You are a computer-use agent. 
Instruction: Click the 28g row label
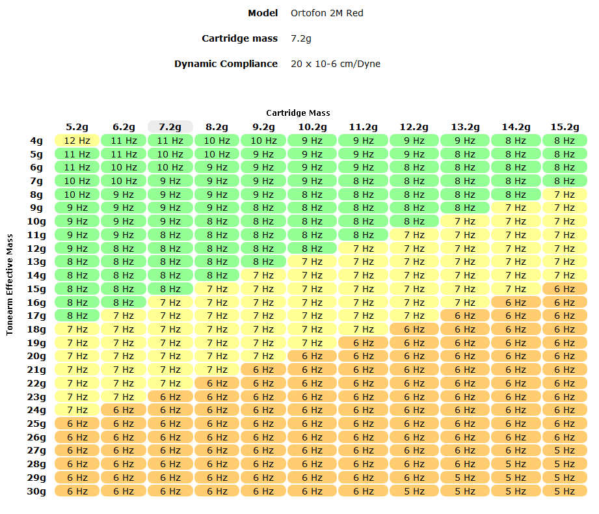pos(36,464)
